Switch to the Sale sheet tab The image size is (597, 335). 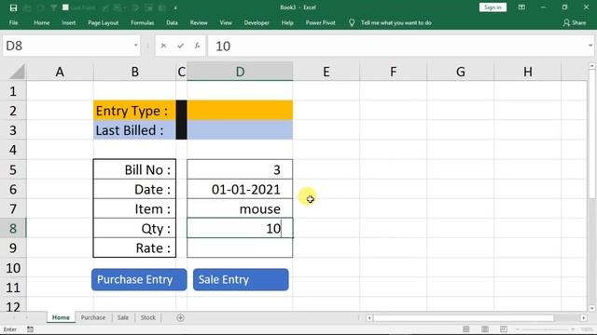pyautogui.click(x=122, y=317)
